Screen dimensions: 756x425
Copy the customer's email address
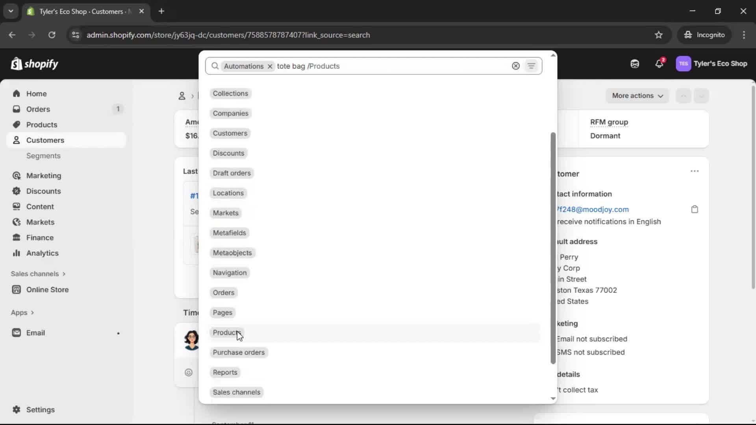(x=695, y=209)
